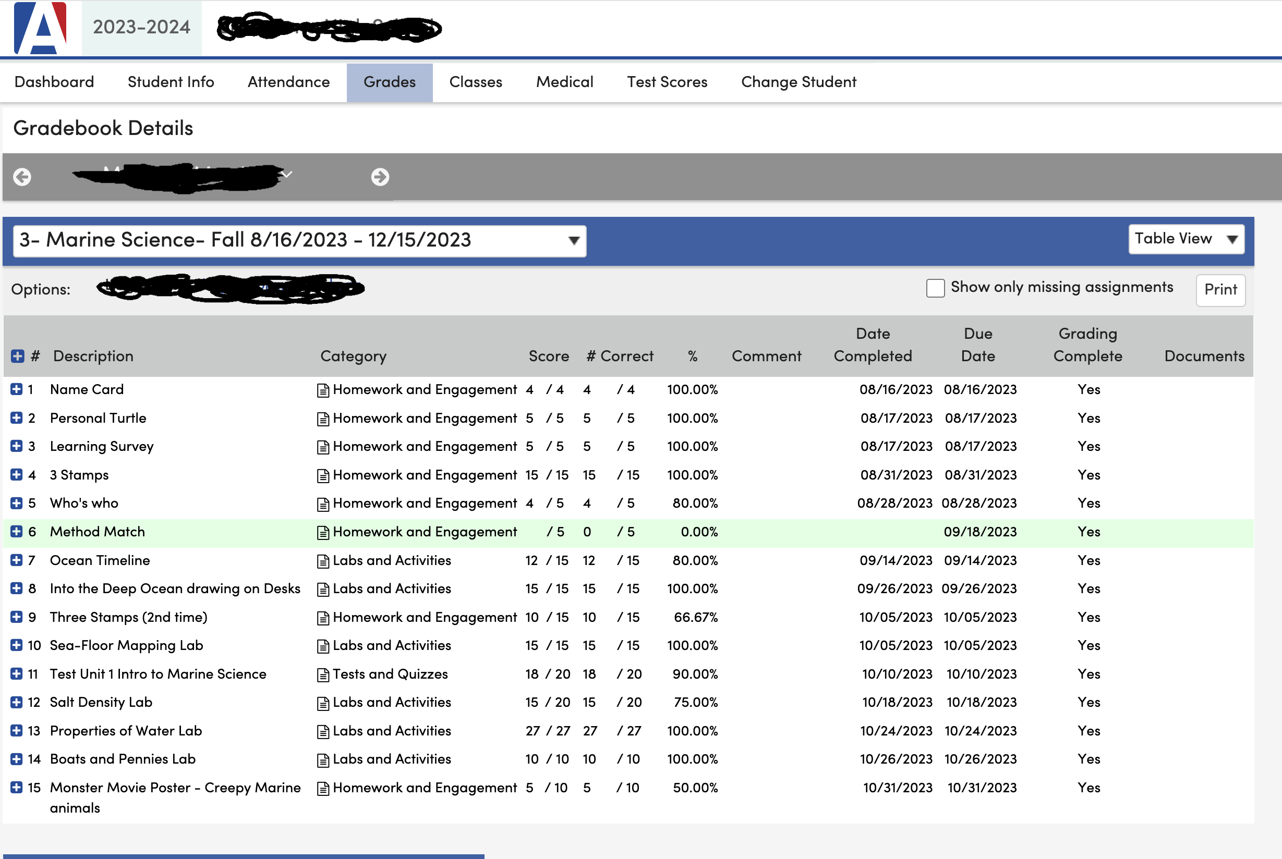Screen dimensions: 1282x859
Task: Click the document icon for Method Match row
Action: [x=323, y=533]
